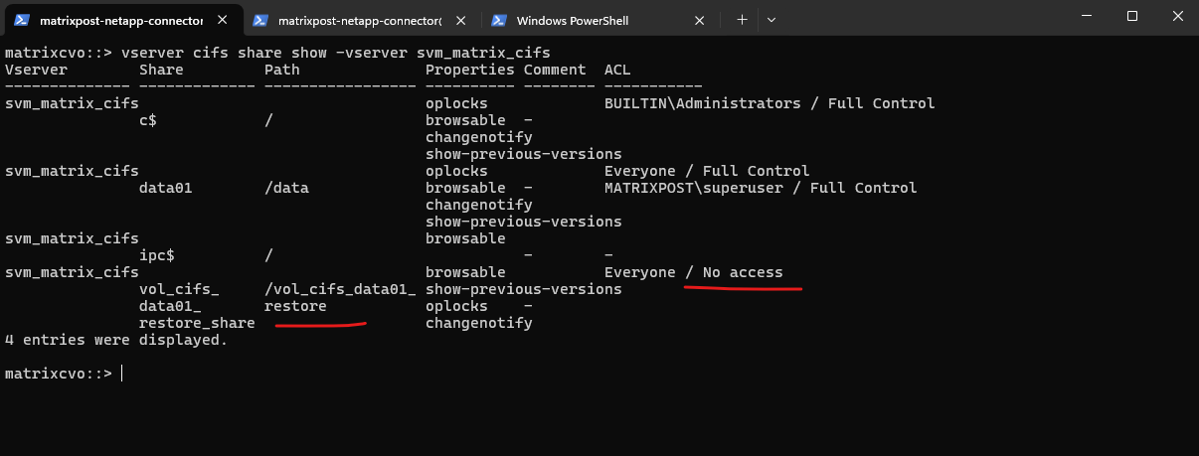
Task: Expand the new tab profile dropdown chevron
Action: point(771,20)
